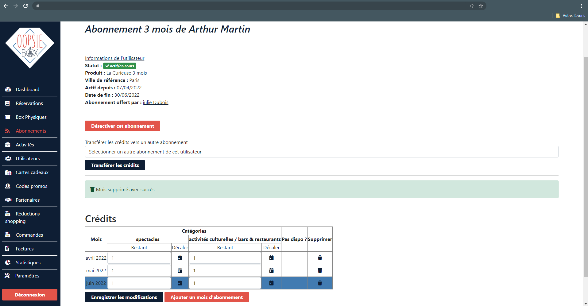Click the Utilisateurs people icon

7,158
